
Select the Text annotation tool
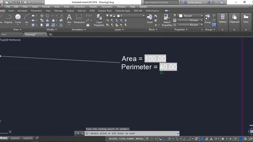coord(69,19)
